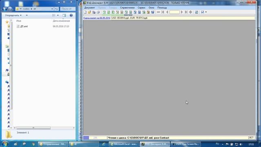This screenshot has height=147, width=261.
Task: Open the Документ menu
Action: click(89, 8)
